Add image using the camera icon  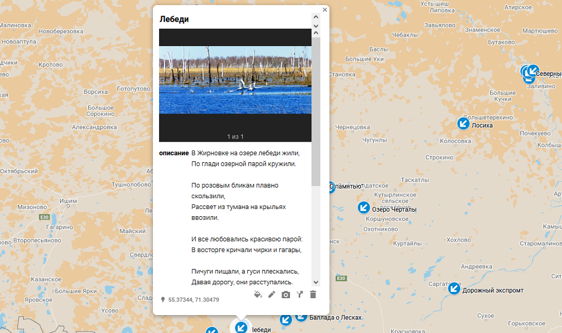pyautogui.click(x=286, y=294)
